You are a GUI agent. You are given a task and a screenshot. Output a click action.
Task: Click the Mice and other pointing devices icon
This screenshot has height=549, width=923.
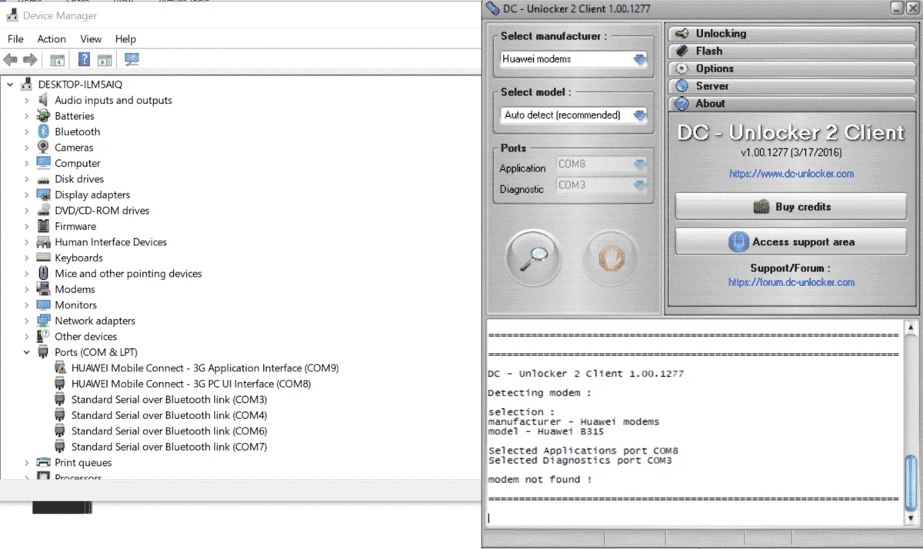coord(43,274)
